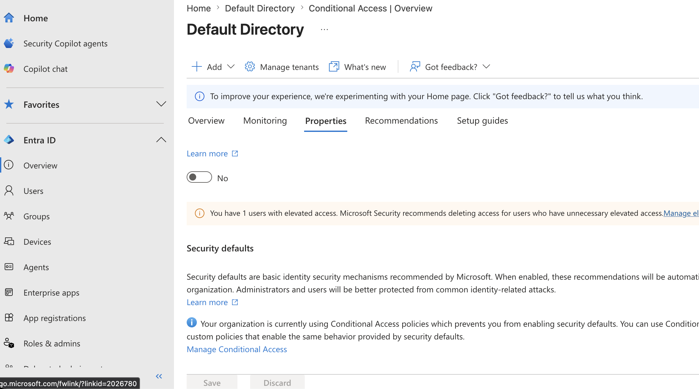
Task: Open Agents in the sidebar menu
Action: point(36,267)
